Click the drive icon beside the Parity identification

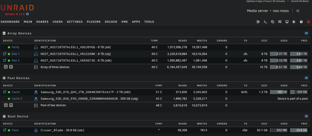(36, 47)
